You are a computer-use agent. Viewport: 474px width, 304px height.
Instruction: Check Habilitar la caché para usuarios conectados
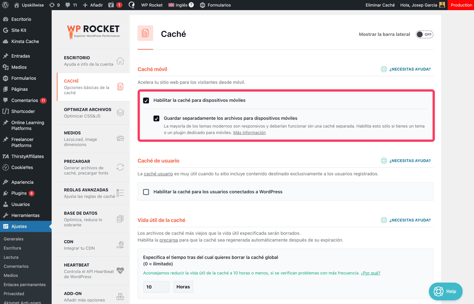pyautogui.click(x=146, y=192)
